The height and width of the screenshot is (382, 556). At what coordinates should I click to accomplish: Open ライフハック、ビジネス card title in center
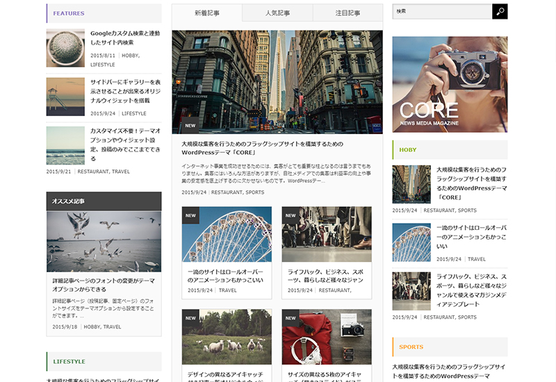(x=325, y=276)
